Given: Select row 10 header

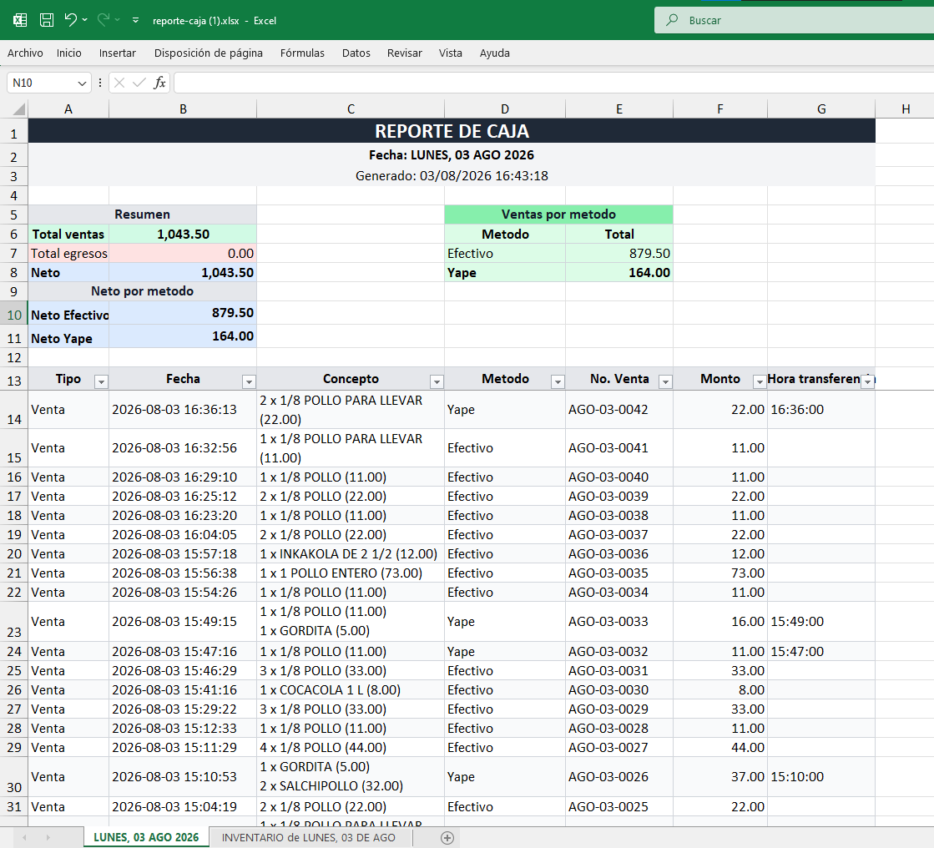Looking at the screenshot, I should pyautogui.click(x=13, y=315).
